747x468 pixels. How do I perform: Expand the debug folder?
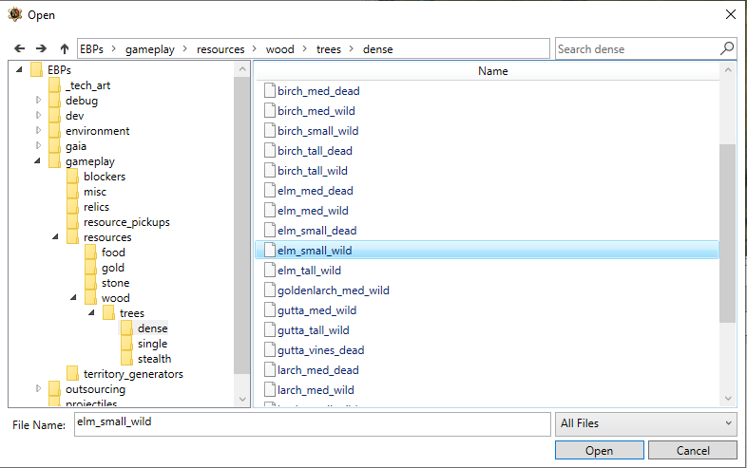point(39,100)
